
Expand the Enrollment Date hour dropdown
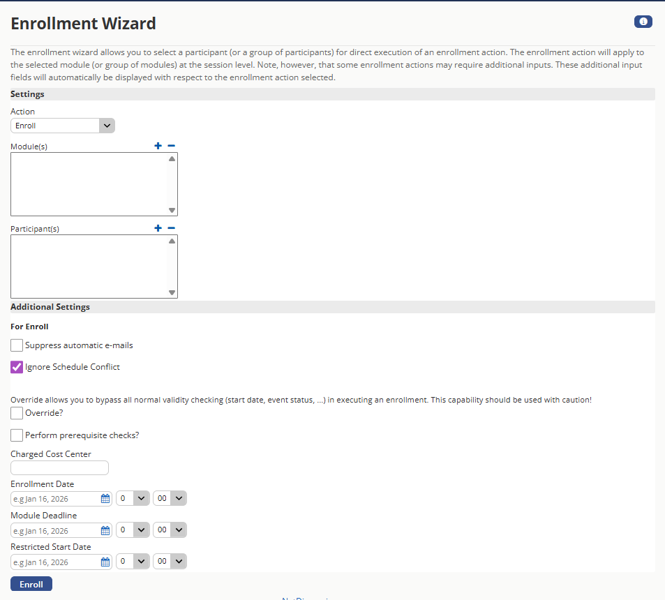[133, 499]
